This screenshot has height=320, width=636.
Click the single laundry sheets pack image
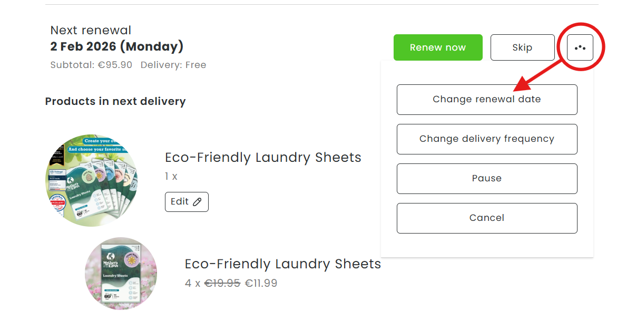[x=121, y=273]
